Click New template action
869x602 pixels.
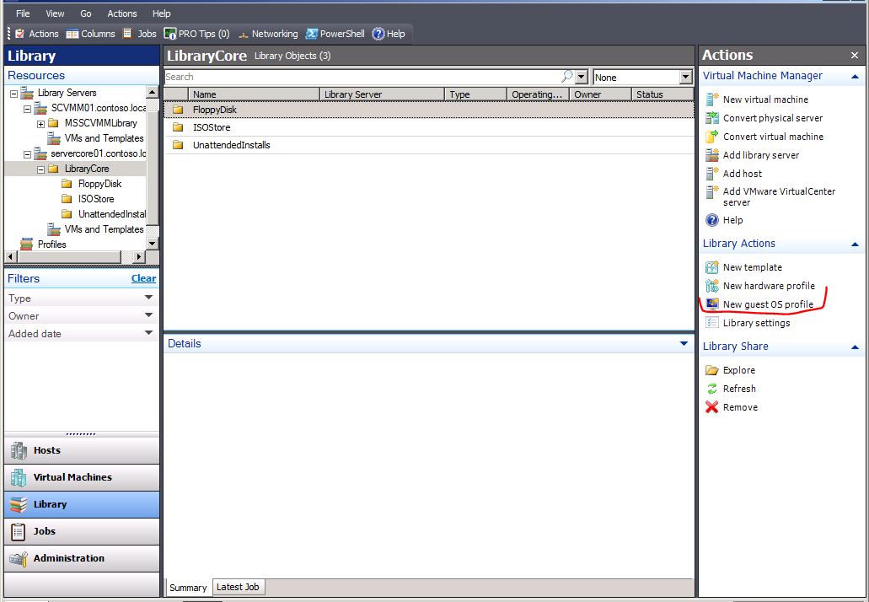click(x=743, y=267)
